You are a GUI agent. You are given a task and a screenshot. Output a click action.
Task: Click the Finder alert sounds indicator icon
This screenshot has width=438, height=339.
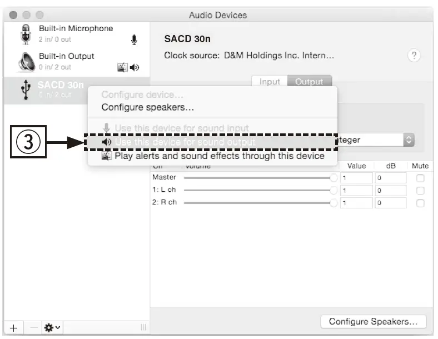(x=122, y=67)
